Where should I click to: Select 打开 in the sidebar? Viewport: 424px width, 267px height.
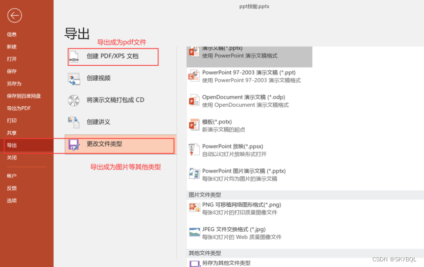click(x=12, y=59)
